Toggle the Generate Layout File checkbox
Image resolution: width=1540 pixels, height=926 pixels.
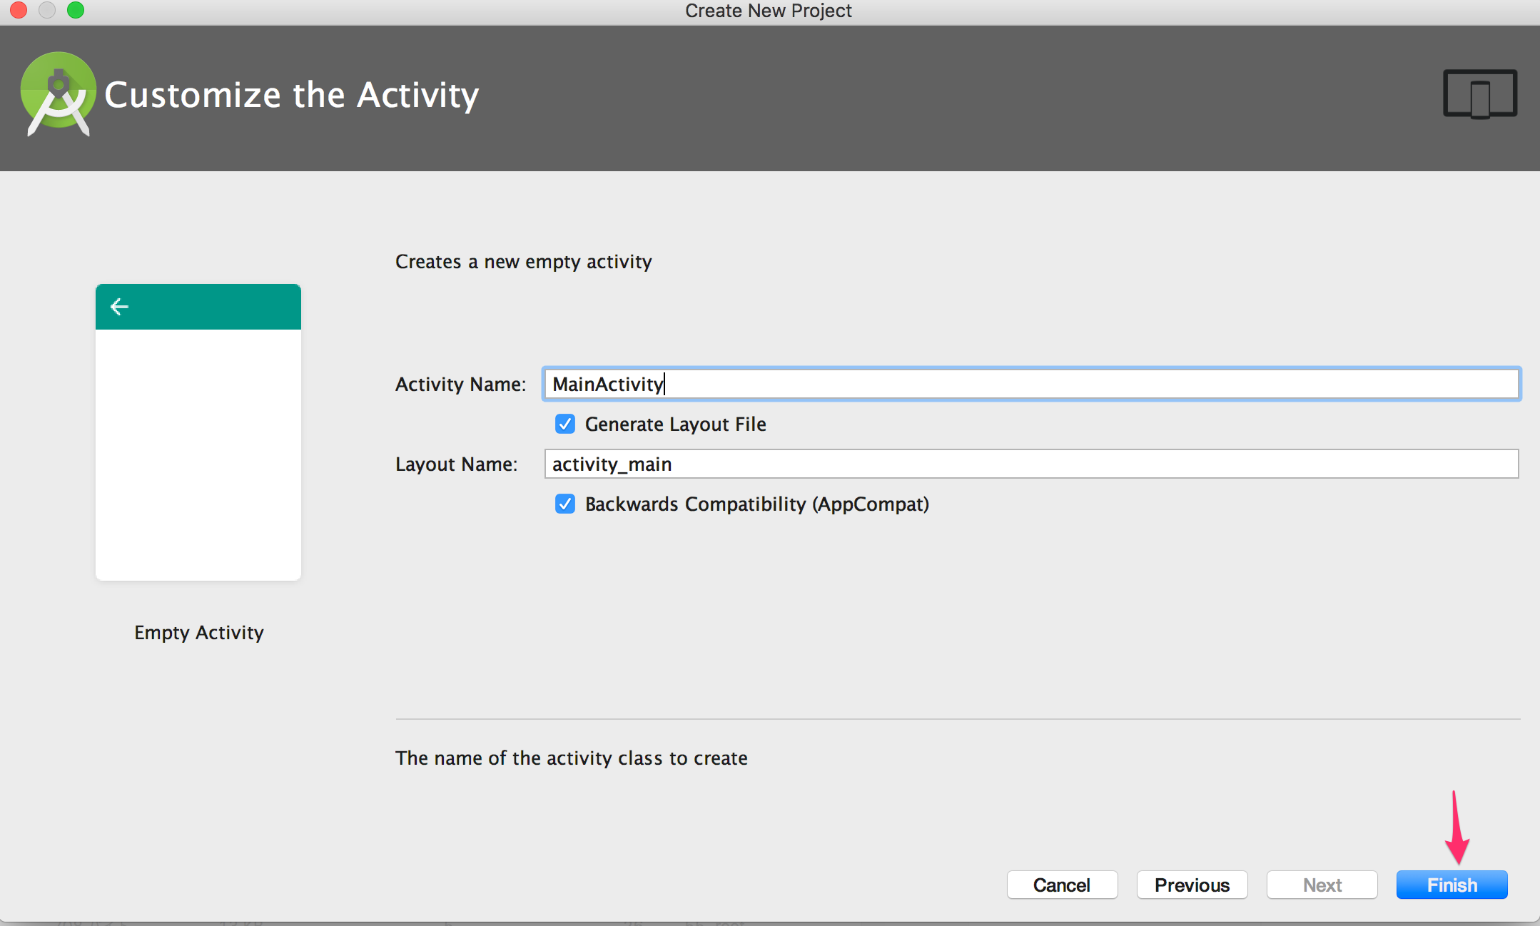[565, 424]
